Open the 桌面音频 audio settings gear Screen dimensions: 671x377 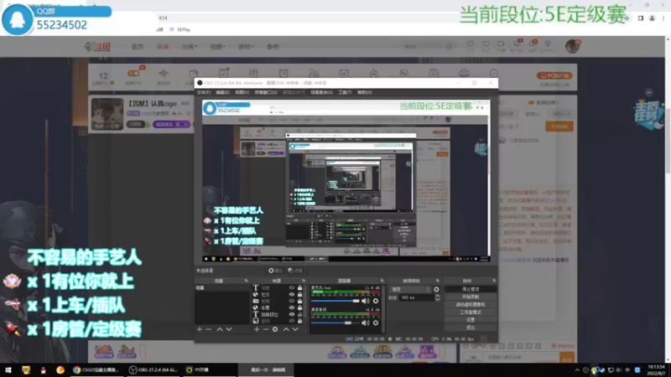376,323
